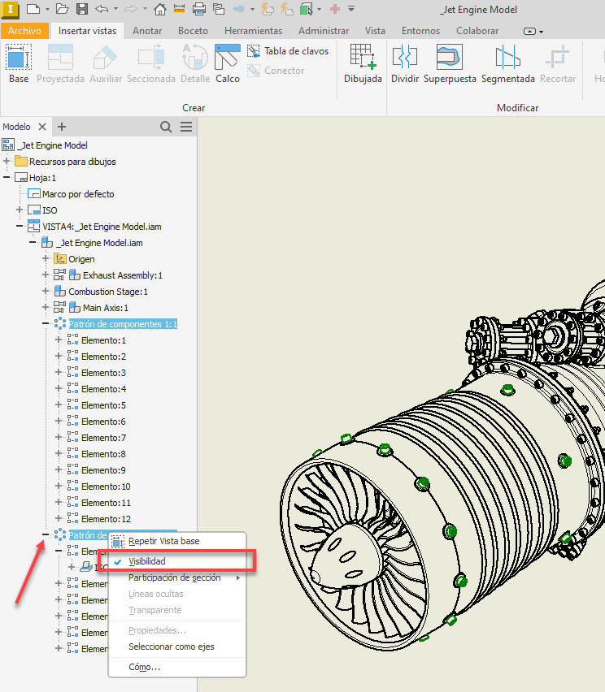Select Elemento:7 in the model tree
Image resolution: width=605 pixels, height=692 pixels.
click(103, 438)
